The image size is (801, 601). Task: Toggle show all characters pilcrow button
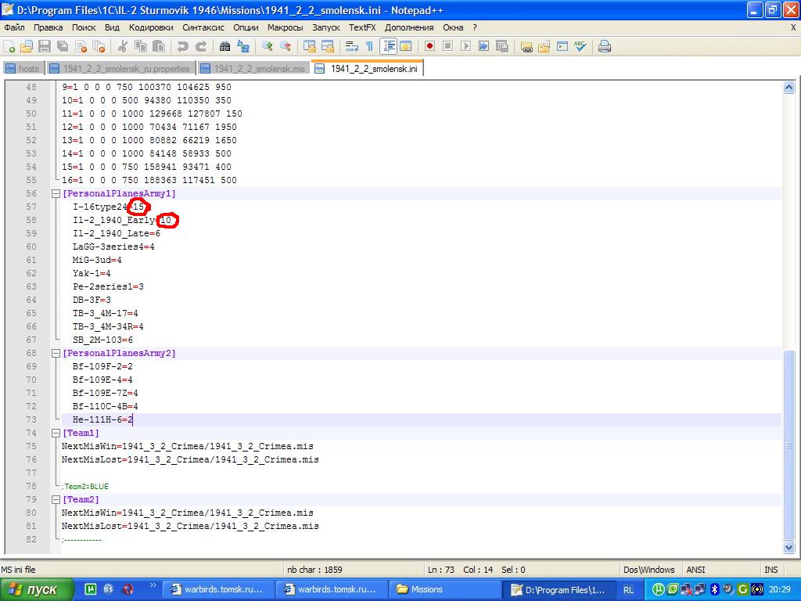[x=369, y=46]
